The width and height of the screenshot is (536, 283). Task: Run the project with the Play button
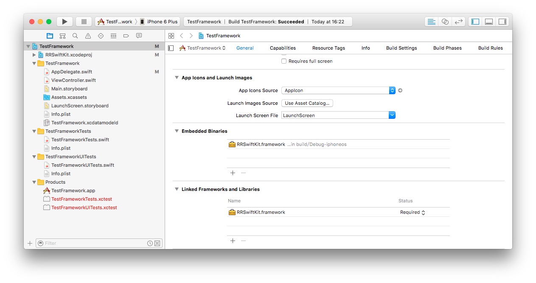pyautogui.click(x=65, y=22)
